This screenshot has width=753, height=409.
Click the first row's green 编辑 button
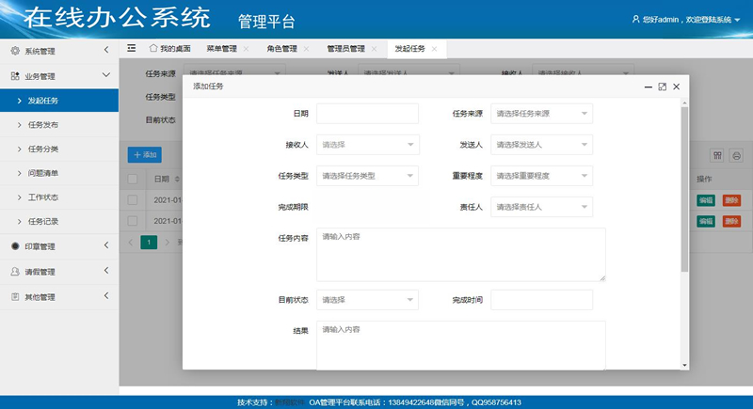click(x=706, y=199)
